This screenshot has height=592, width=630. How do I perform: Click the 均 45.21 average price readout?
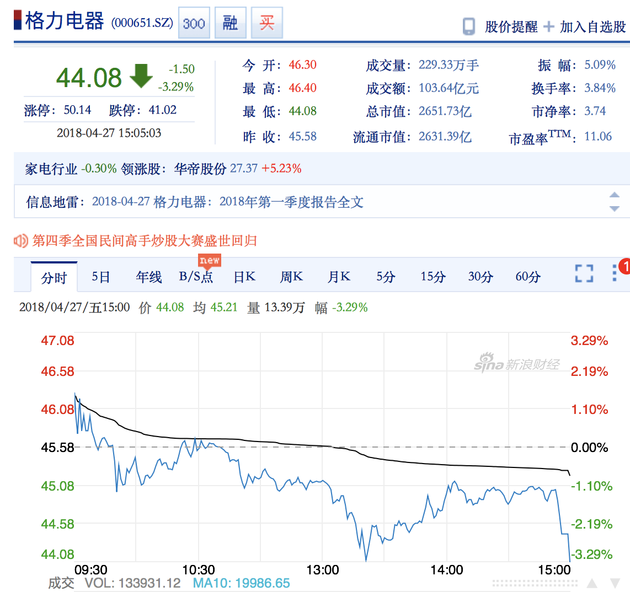click(x=215, y=308)
